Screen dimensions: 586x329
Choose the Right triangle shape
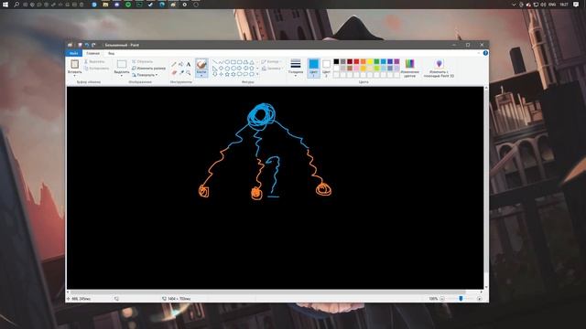[x=214, y=69]
